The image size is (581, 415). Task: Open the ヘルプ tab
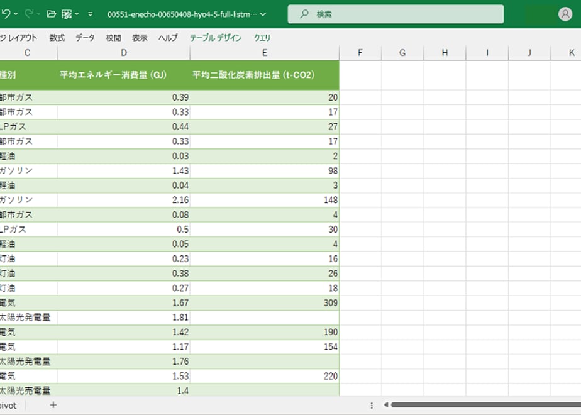[169, 38]
